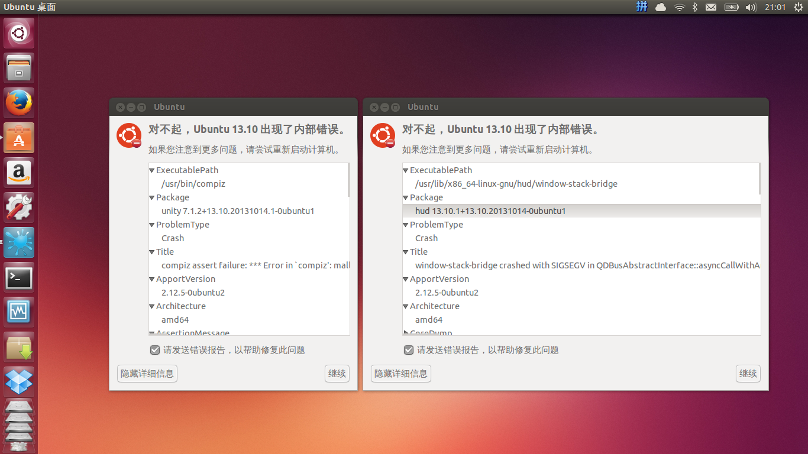Open the cloud indicator in top panel
This screenshot has width=808, height=454.
(661, 7)
